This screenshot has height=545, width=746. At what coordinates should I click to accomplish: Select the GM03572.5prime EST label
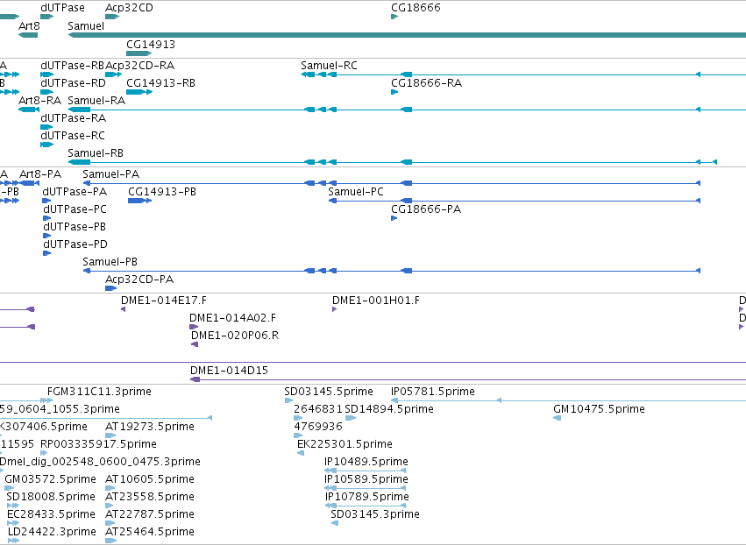coord(51,479)
